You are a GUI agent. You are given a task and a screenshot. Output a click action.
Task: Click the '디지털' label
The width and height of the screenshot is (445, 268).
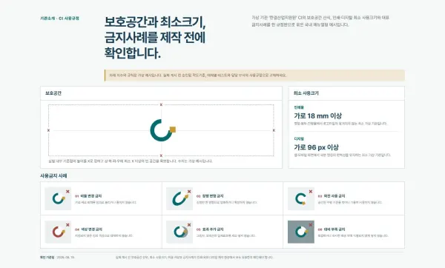tap(299, 139)
